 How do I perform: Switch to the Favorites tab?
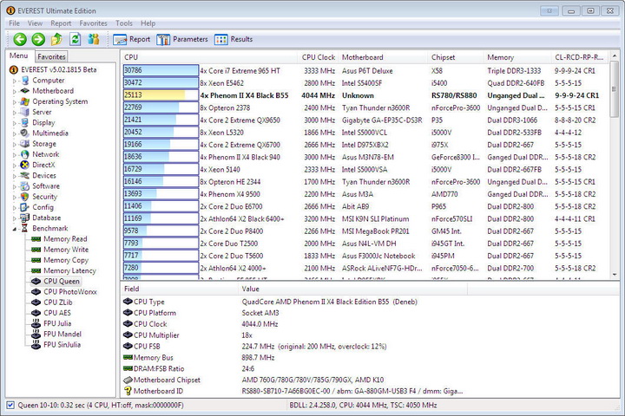tap(51, 56)
